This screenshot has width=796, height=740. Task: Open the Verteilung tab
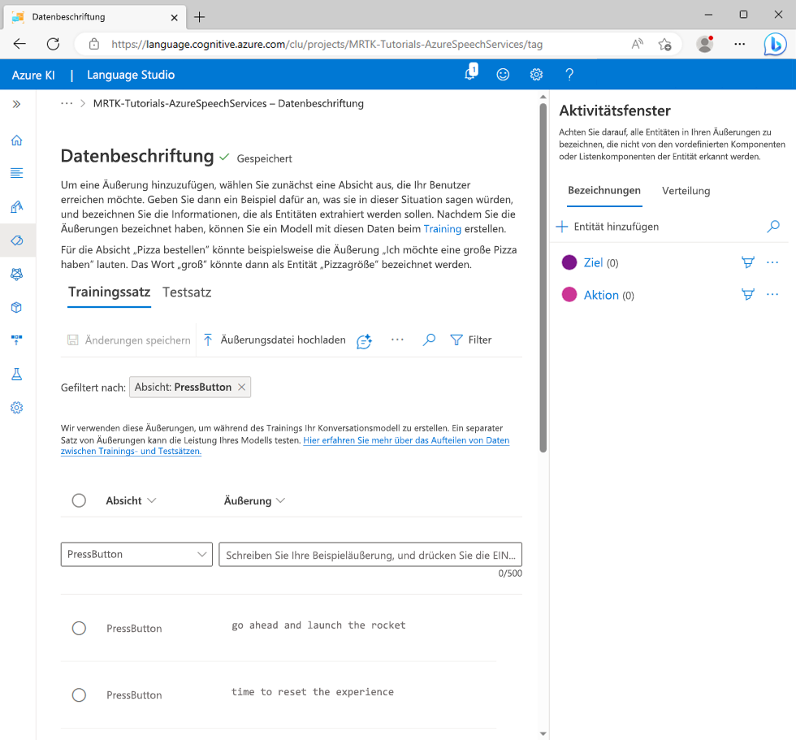tap(686, 191)
